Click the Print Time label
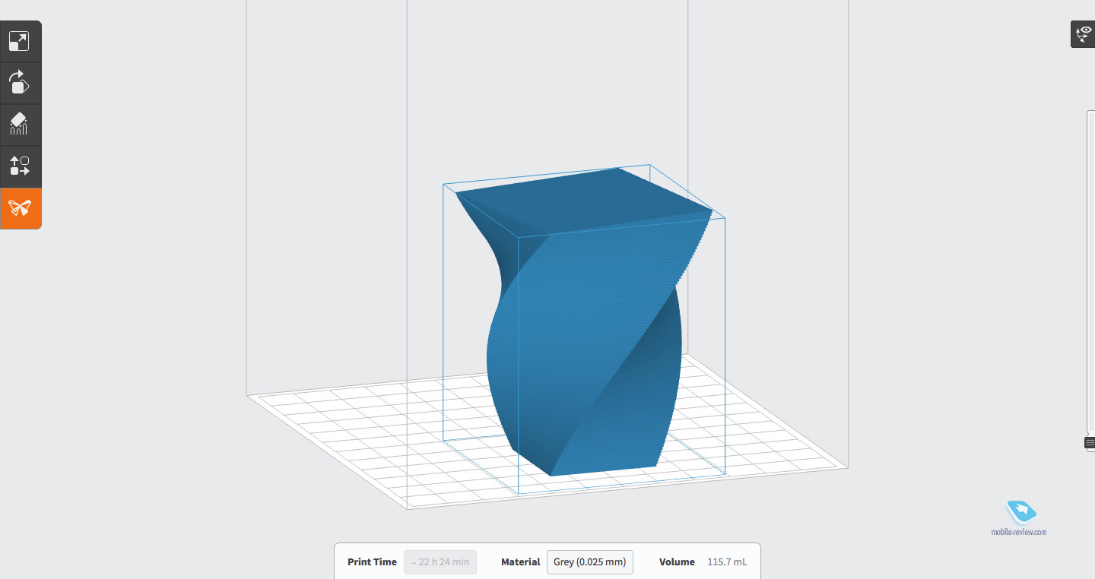This screenshot has width=1095, height=579. [x=373, y=562]
